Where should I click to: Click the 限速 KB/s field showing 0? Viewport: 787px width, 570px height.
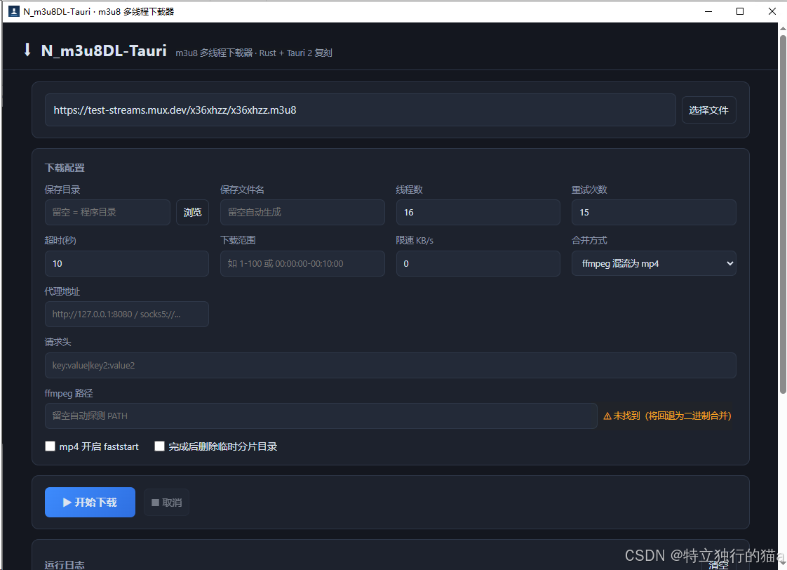(x=478, y=264)
